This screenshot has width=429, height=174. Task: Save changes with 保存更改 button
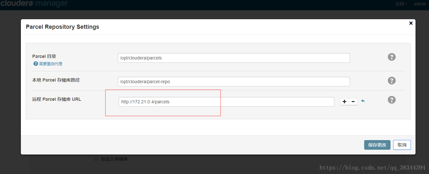(377, 145)
